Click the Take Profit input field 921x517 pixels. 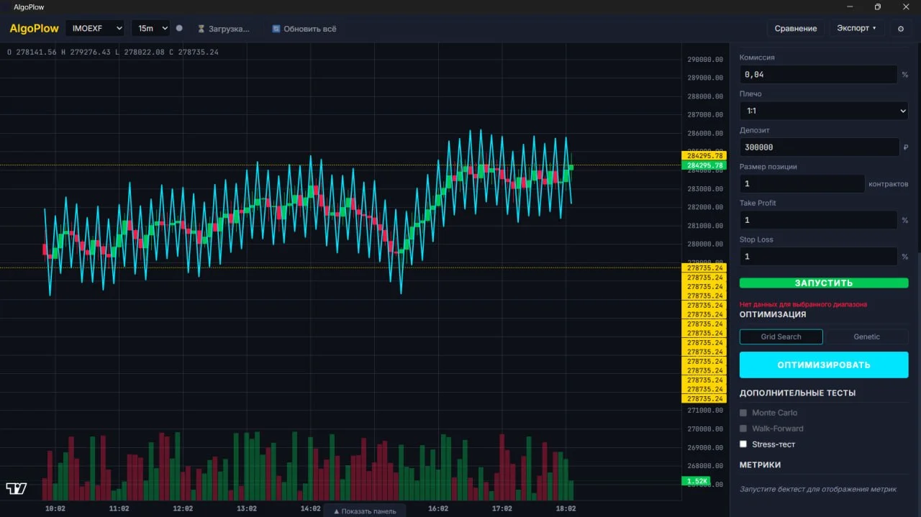tap(819, 220)
